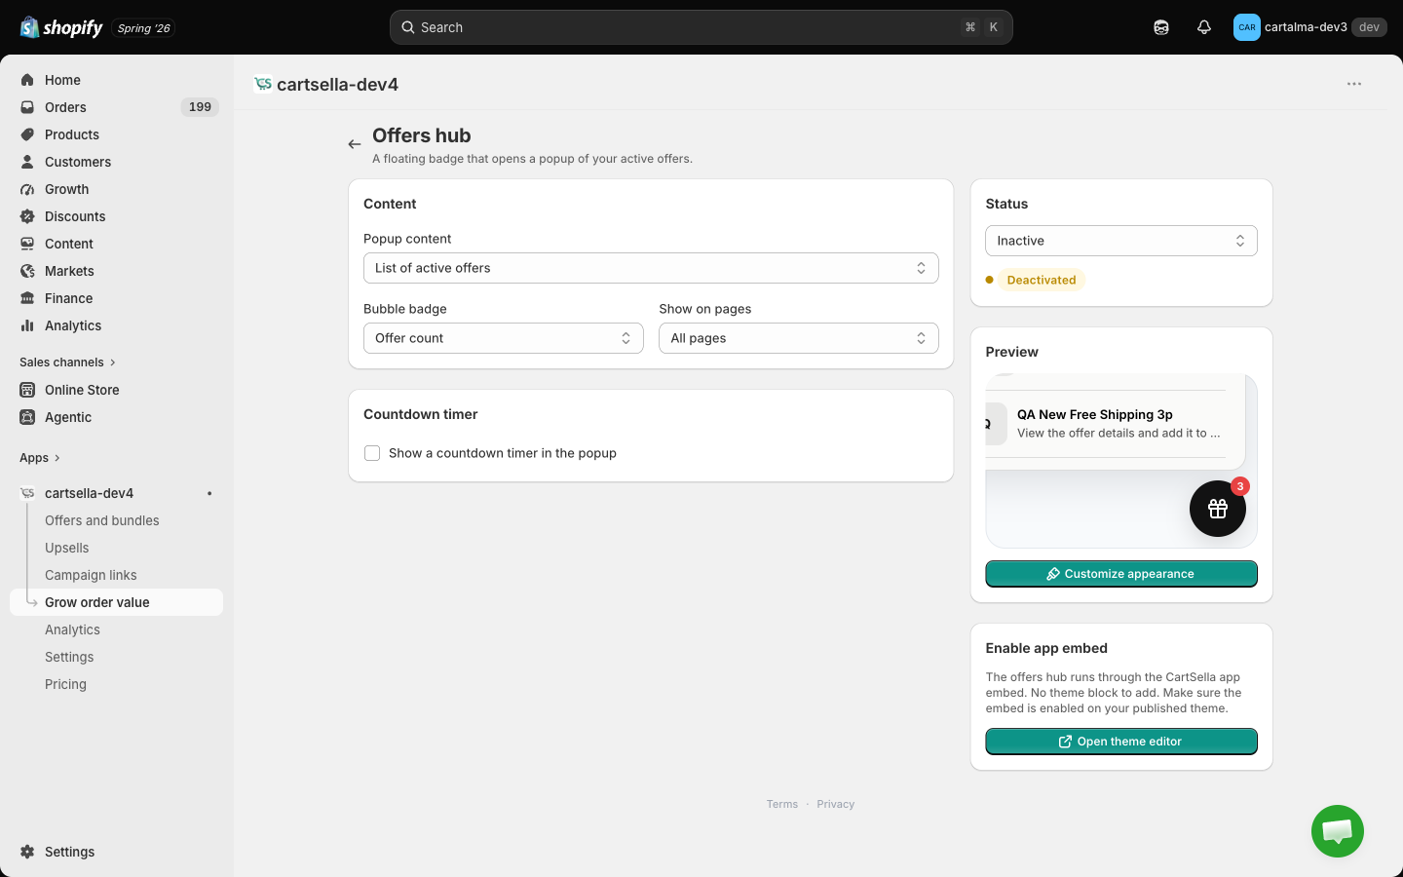Open the notifications bell
This screenshot has height=877, width=1403.
coord(1204,27)
